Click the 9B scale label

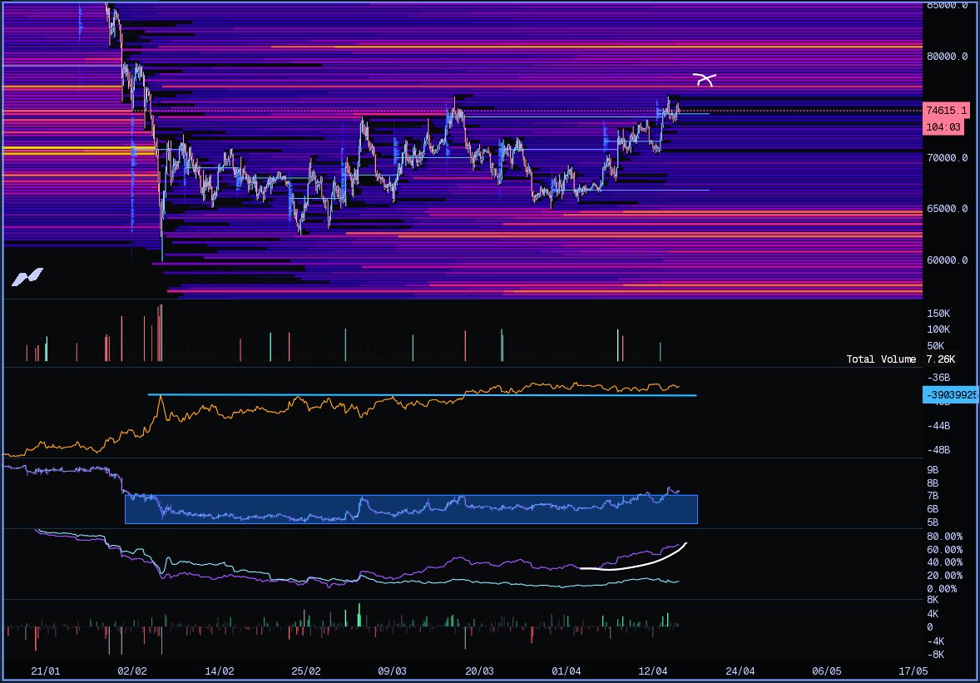tap(933, 470)
